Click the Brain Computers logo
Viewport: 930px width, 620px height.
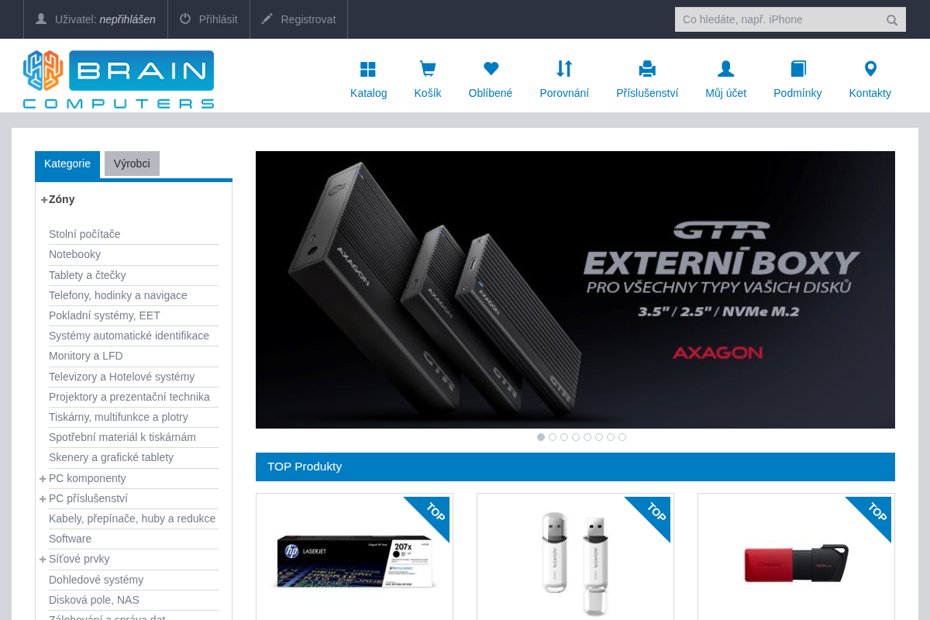click(x=119, y=79)
